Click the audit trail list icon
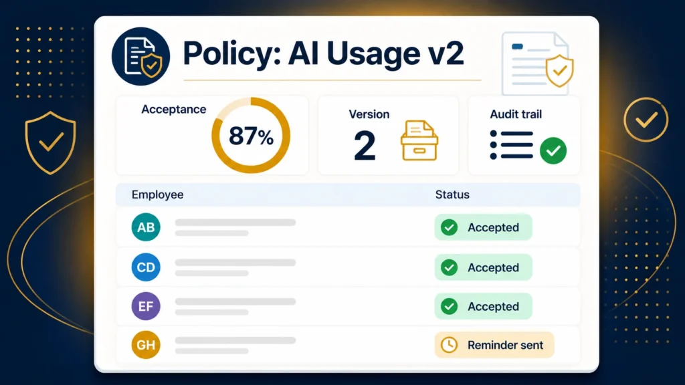 tap(512, 145)
